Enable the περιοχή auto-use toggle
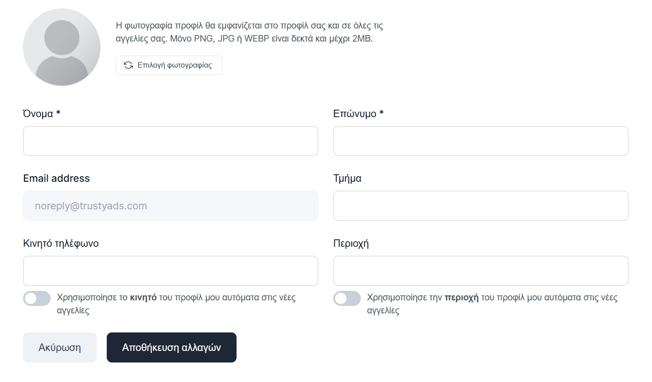Image resolution: width=652 pixels, height=382 pixels. 347,298
